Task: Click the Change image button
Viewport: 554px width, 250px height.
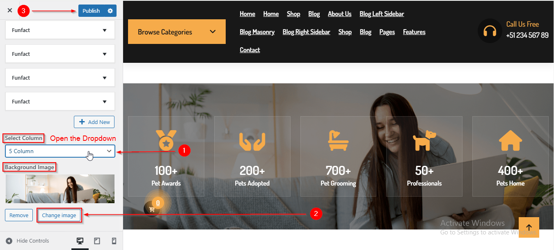Action: point(59,215)
